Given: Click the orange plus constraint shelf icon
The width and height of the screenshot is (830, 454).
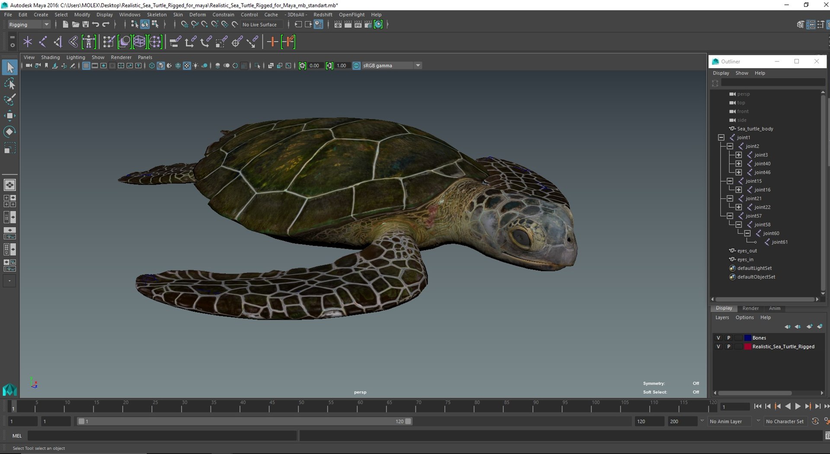Looking at the screenshot, I should tap(272, 42).
